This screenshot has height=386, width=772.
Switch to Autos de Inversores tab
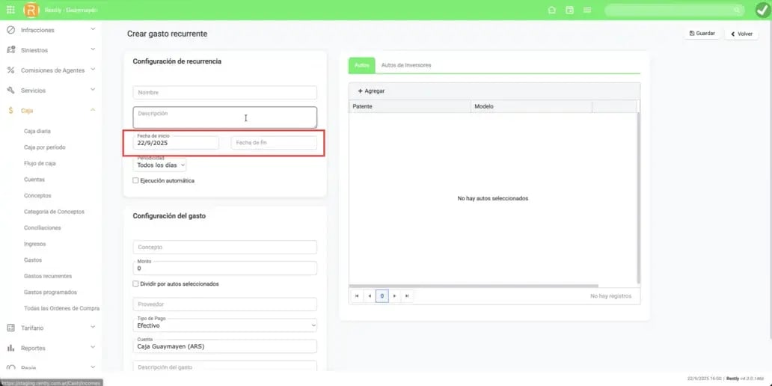click(x=406, y=65)
